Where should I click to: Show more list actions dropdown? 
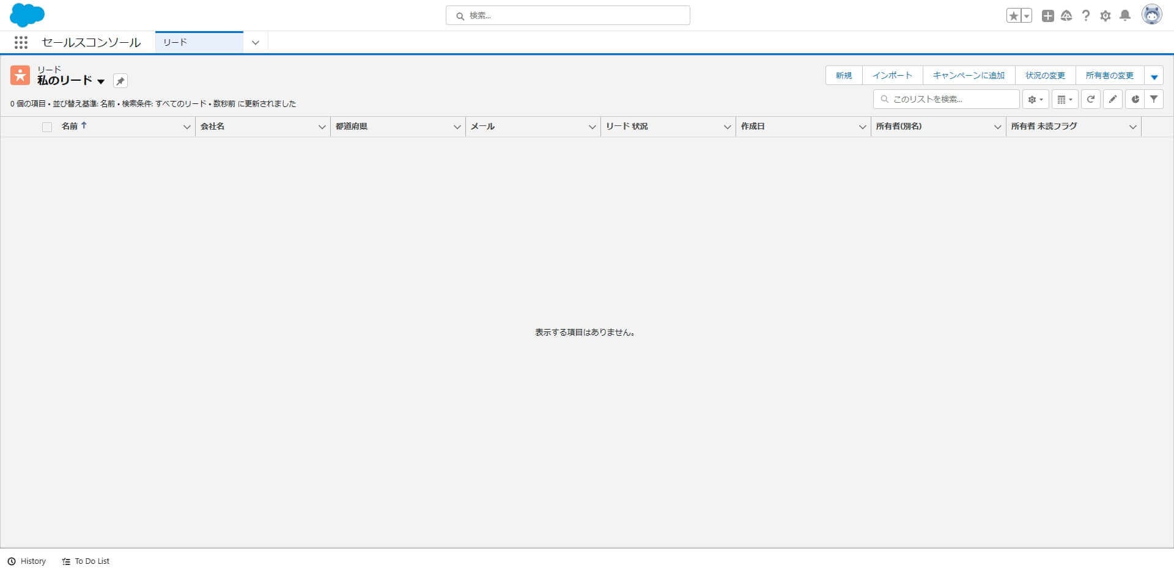pyautogui.click(x=1154, y=76)
